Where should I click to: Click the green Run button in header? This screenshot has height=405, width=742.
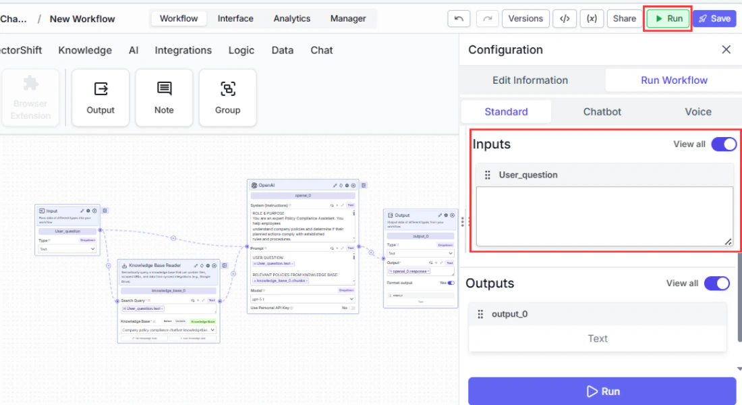pyautogui.click(x=668, y=19)
